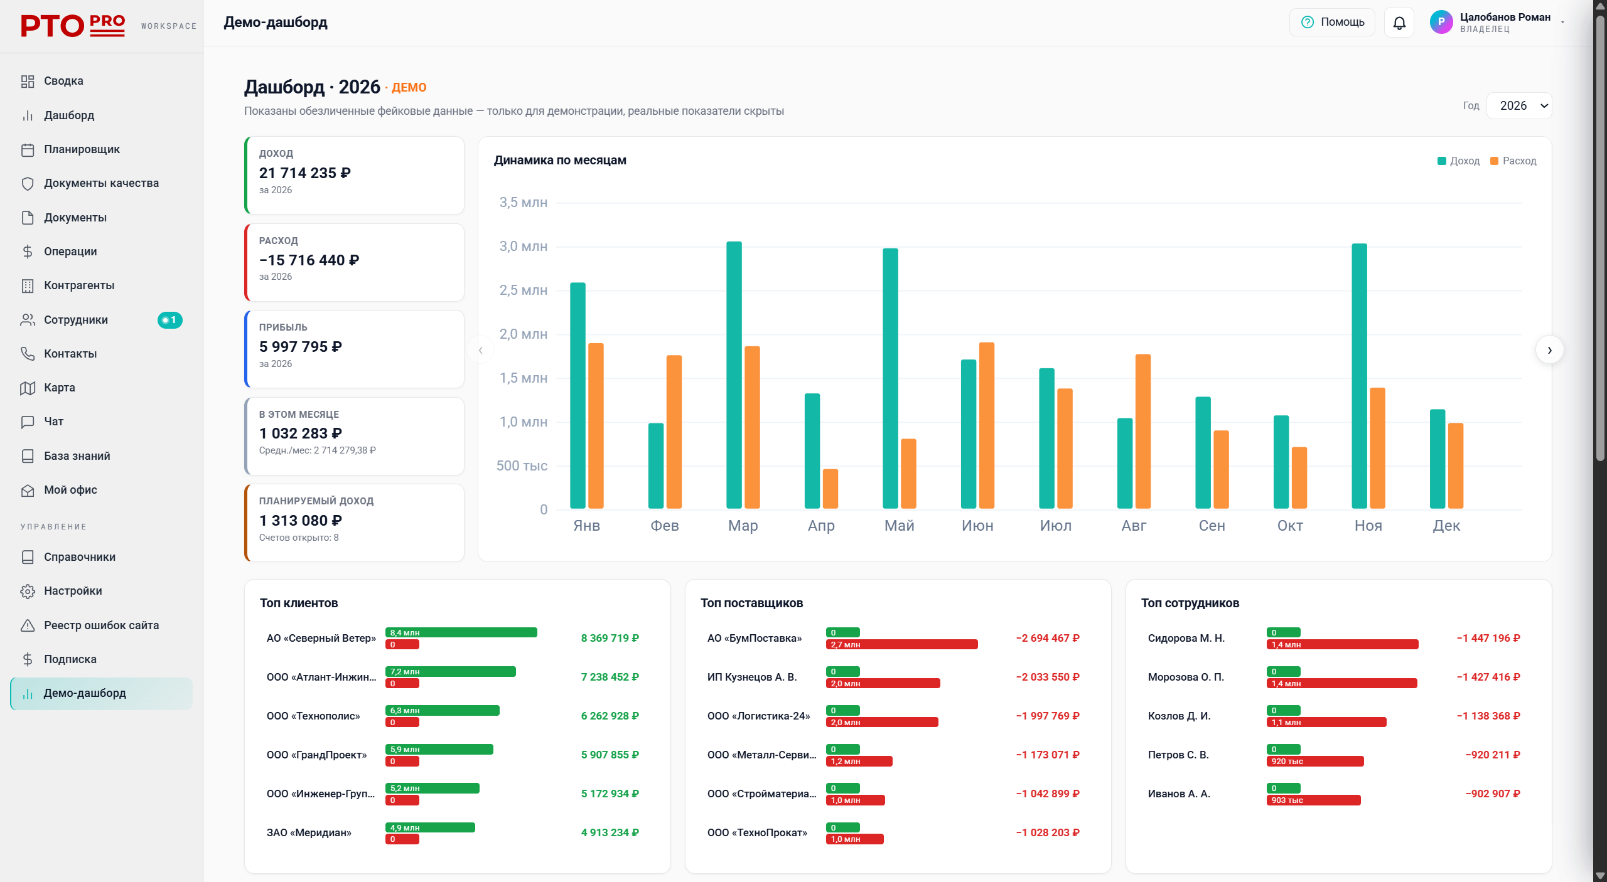Click employee Морозова О. П.
The height and width of the screenshot is (882, 1607).
[1186, 677]
